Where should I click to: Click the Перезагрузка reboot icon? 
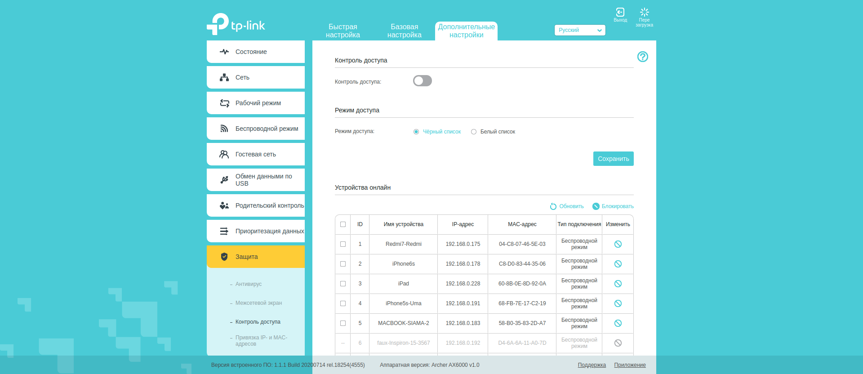point(644,13)
